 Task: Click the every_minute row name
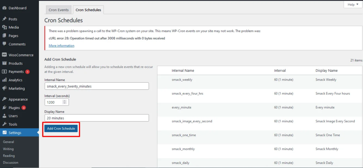coord(181,108)
